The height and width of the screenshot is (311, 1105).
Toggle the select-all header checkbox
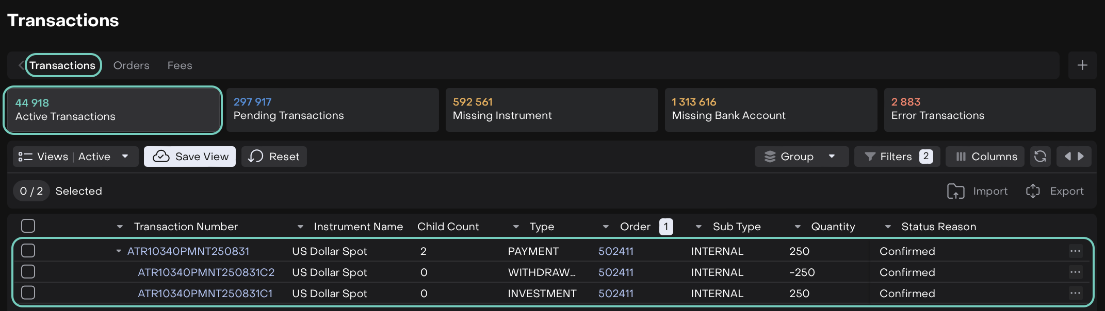(28, 226)
